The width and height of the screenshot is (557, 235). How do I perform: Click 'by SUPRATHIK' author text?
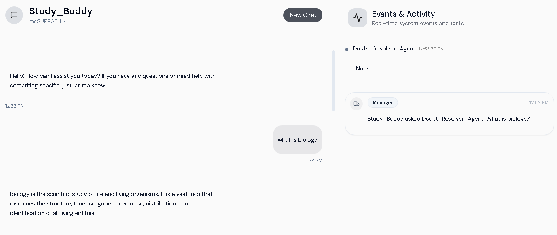click(x=48, y=21)
